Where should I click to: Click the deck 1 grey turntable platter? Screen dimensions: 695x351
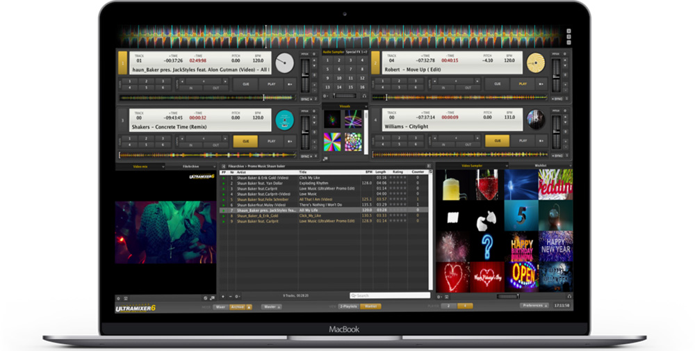tap(284, 63)
